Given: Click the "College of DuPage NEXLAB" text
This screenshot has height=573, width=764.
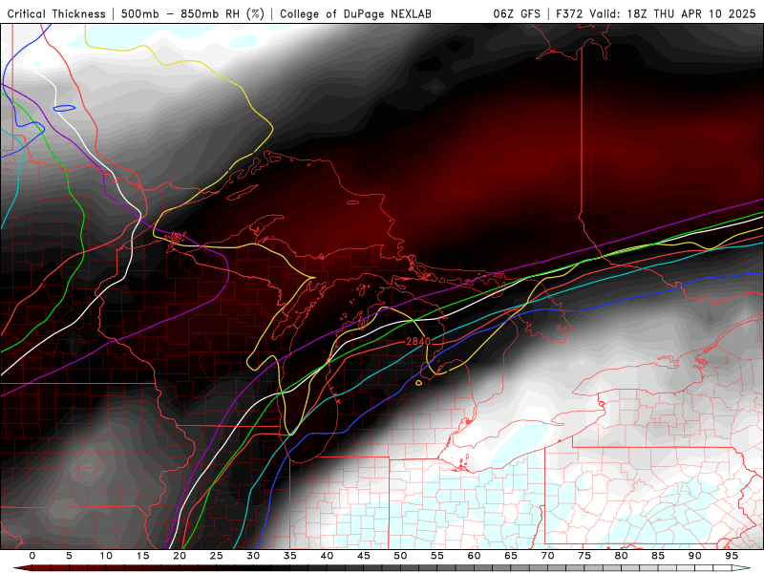Looking at the screenshot, I should [x=355, y=14].
